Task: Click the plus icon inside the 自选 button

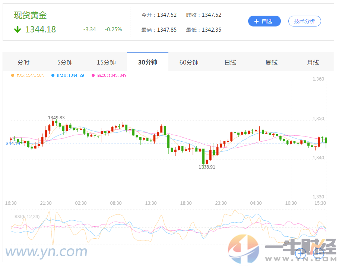Action: pyautogui.click(x=256, y=21)
